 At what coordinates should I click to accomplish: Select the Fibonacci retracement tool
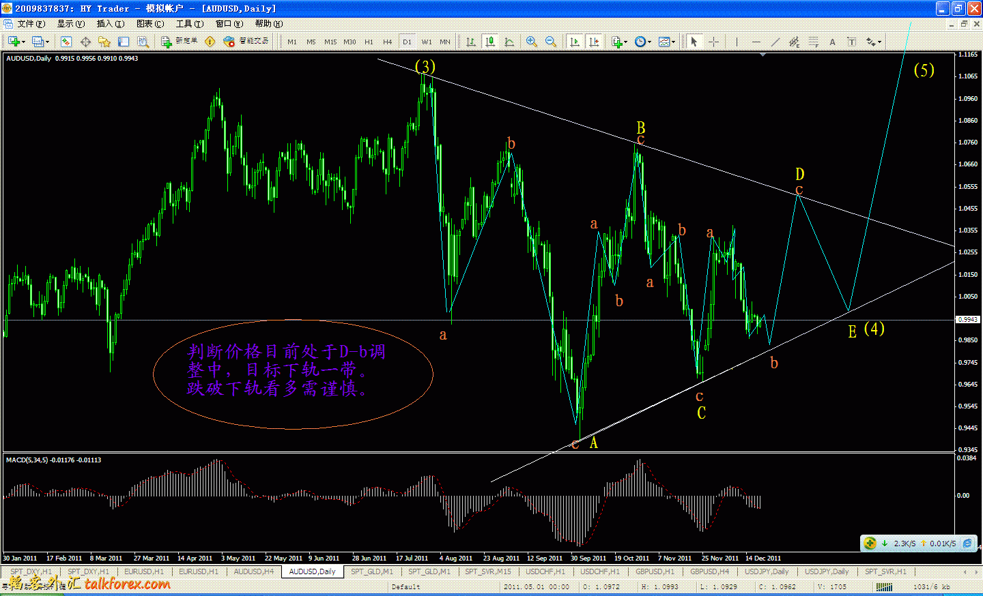click(x=813, y=42)
